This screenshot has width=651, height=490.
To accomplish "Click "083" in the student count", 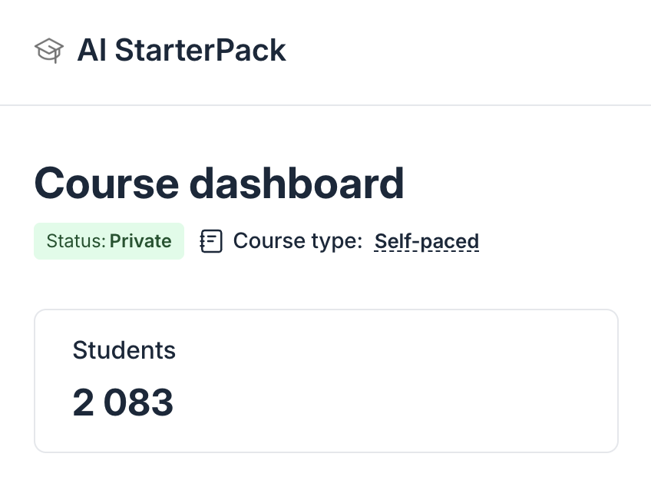I will [x=139, y=402].
